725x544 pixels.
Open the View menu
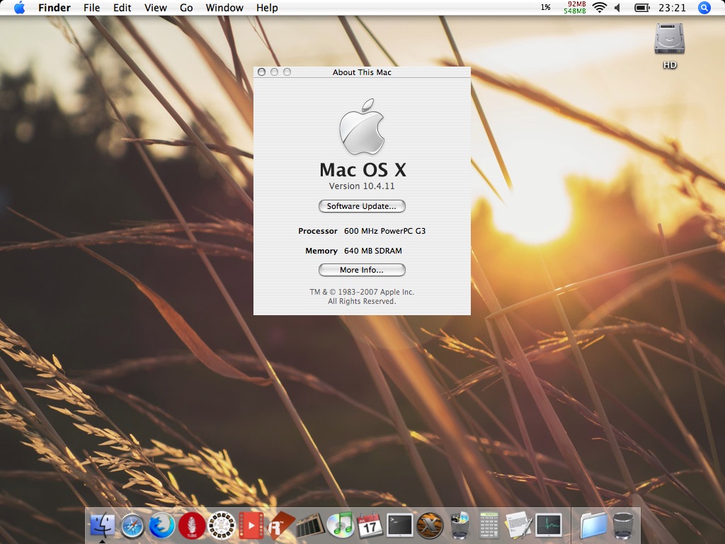click(155, 7)
